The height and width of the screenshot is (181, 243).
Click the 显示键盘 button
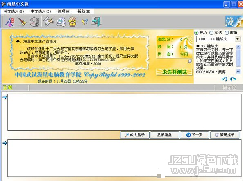[x=164, y=135]
